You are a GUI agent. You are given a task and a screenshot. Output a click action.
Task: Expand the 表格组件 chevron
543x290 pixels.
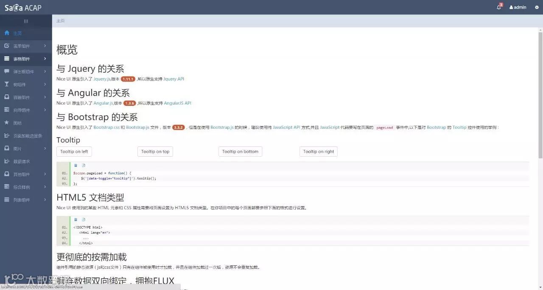45,59
